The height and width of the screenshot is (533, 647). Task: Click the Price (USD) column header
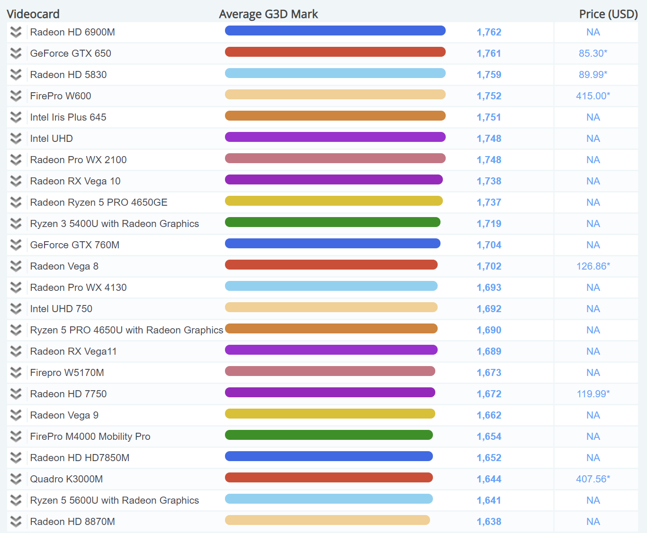coord(608,14)
